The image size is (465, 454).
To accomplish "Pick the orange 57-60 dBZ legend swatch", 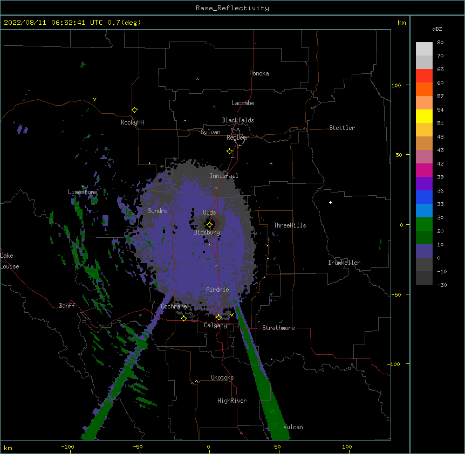I will click(424, 89).
